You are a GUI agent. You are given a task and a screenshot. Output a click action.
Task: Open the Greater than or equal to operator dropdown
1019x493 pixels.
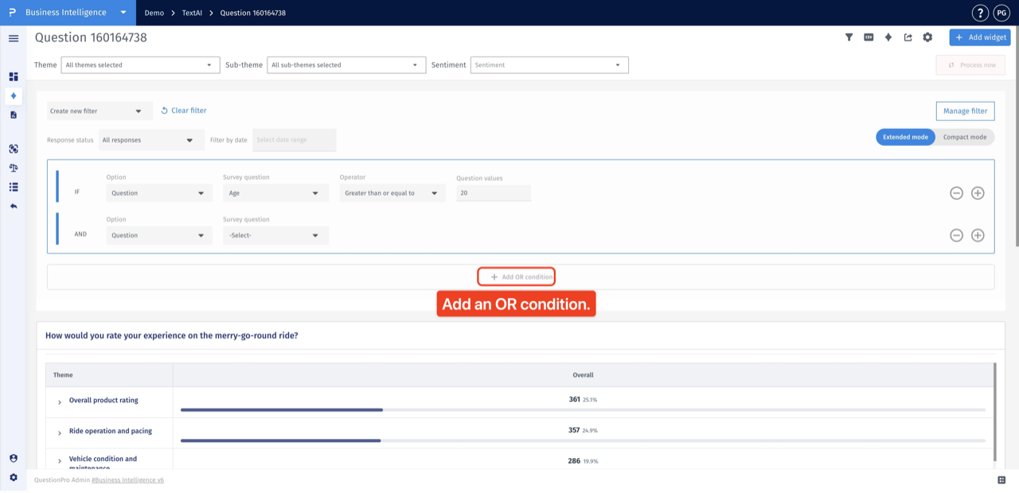392,193
